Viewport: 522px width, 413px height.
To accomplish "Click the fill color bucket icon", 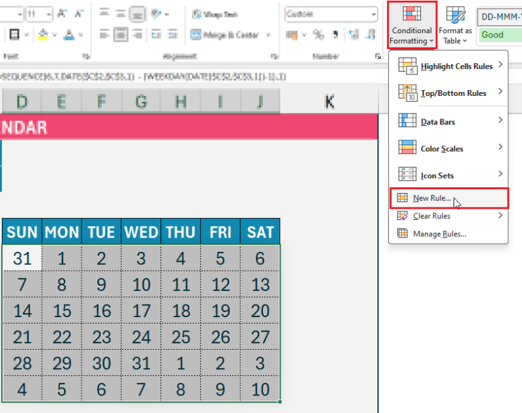I will pos(42,35).
